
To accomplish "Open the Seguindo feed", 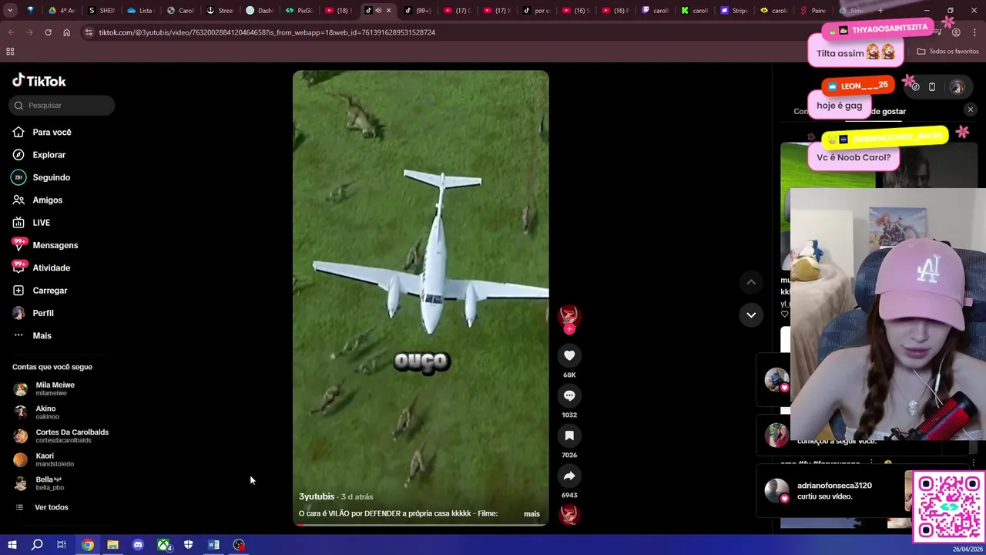I will point(51,177).
